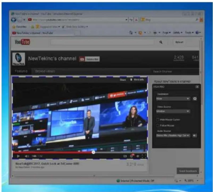This screenshot has height=192, width=213.
Task: Click the NewTek channel avatar
Action: click(x=19, y=59)
